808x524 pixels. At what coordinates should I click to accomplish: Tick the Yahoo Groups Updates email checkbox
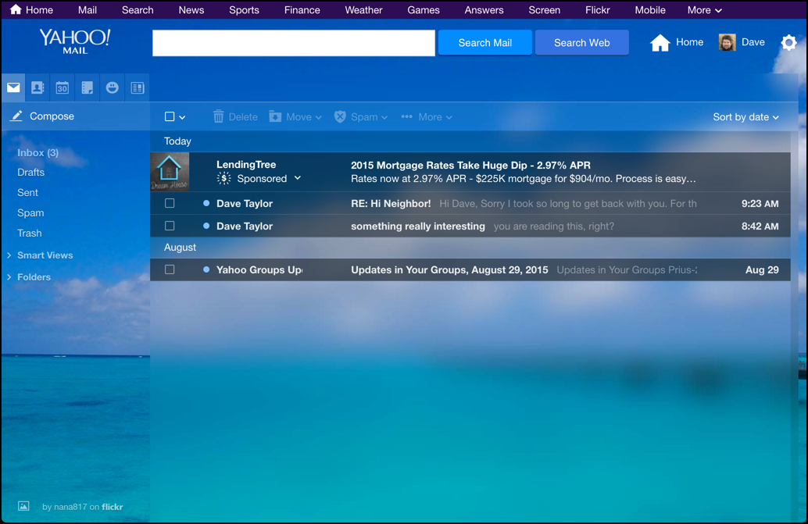[x=170, y=269]
